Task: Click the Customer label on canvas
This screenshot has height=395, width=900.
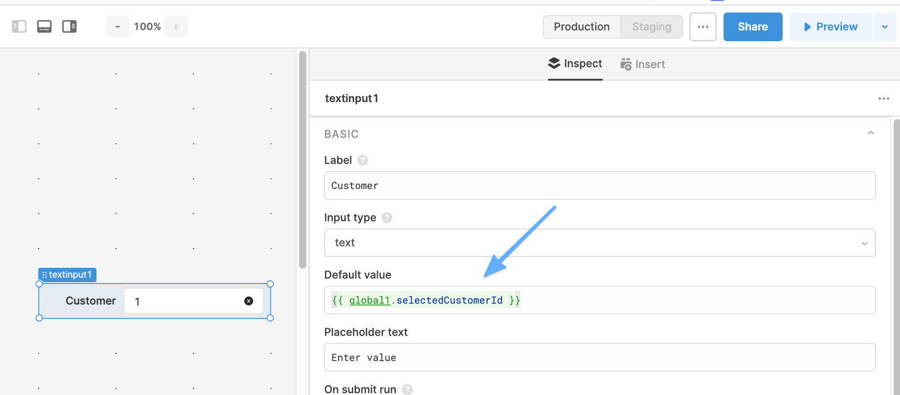Action: 91,301
